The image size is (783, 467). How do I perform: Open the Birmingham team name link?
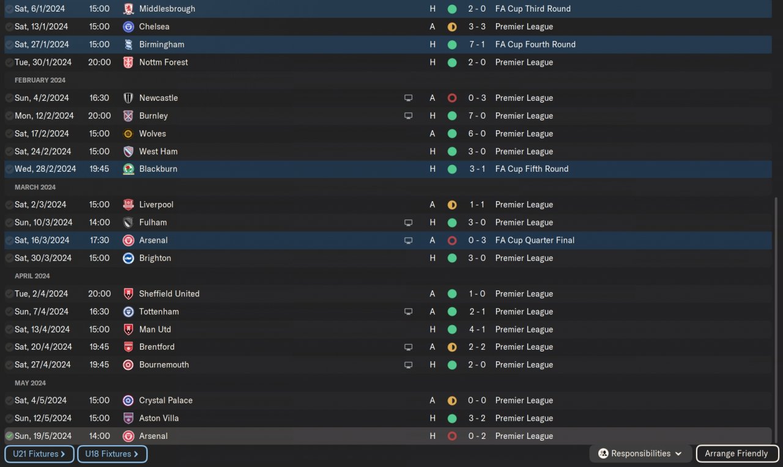click(161, 45)
